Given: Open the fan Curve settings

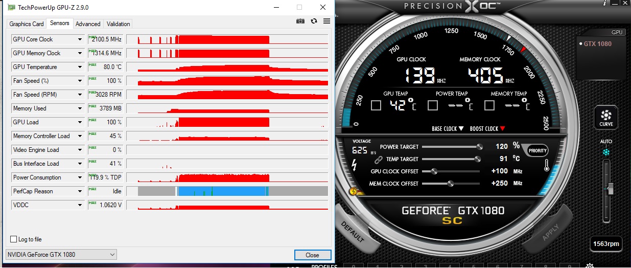Looking at the screenshot, I should coord(606,117).
